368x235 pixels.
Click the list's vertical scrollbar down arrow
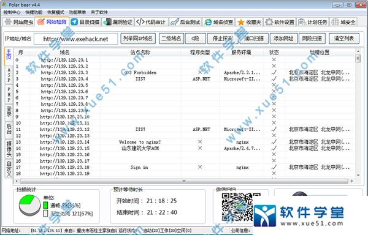[x=358, y=175]
